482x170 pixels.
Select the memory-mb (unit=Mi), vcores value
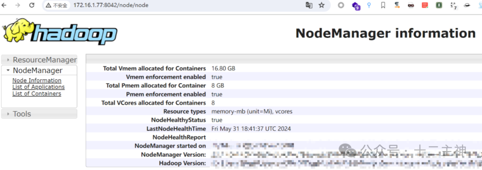click(x=252, y=112)
